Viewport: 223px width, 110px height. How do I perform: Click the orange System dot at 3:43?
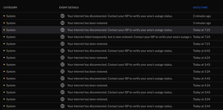[4, 92]
